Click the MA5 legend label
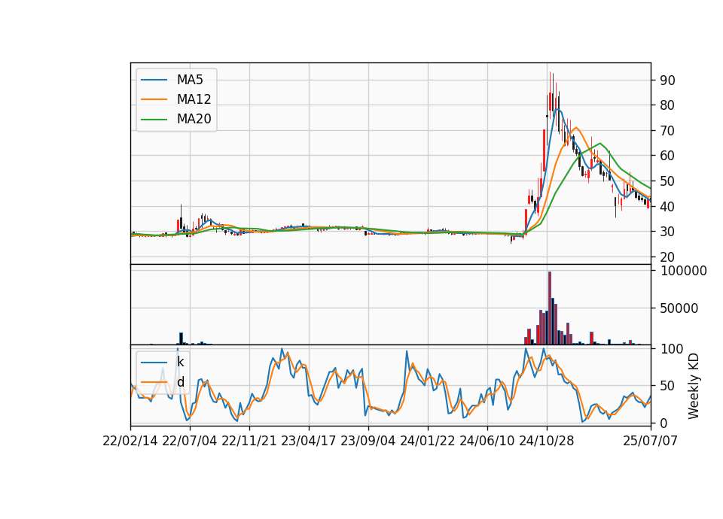This screenshot has height=519, width=723. (190, 80)
